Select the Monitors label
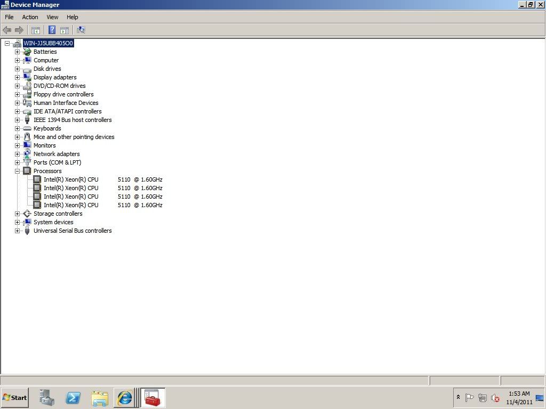 [45, 145]
